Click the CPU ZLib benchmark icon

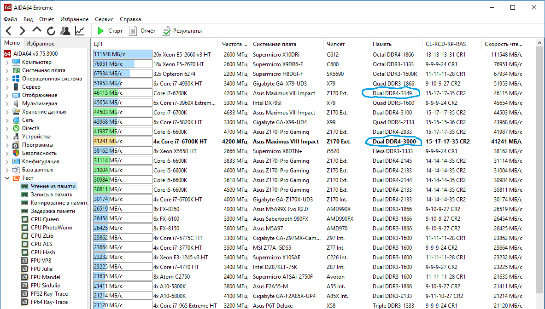click(x=25, y=236)
